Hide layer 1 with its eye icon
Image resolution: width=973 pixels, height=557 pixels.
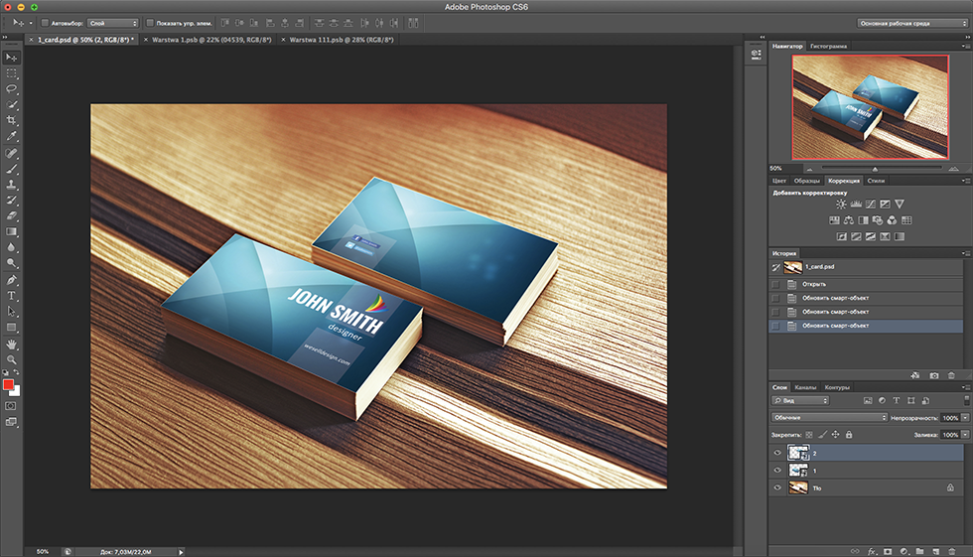coord(777,471)
